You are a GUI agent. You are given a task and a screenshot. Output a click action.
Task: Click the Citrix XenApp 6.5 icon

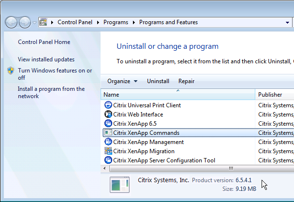108,124
